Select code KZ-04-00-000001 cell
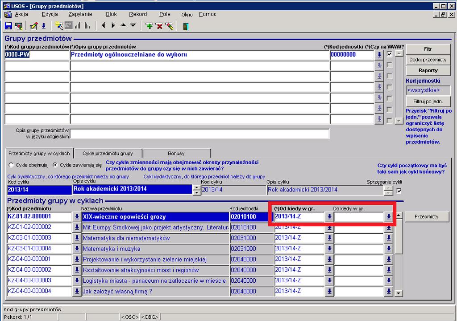This screenshot has width=457, height=321. [x=39, y=260]
